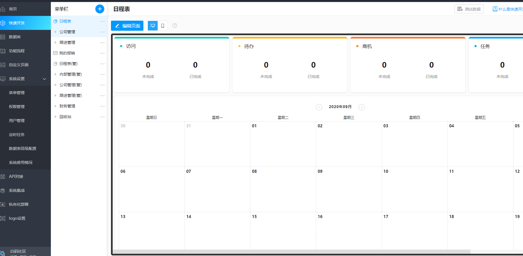Image resolution: width=523 pixels, height=256 pixels.
Task: Open more options for 财务管理 row
Action: [102, 106]
